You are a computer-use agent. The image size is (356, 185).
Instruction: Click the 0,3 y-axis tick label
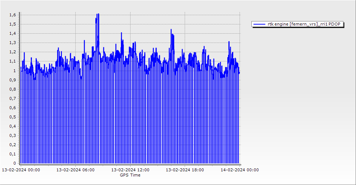tap(12, 135)
